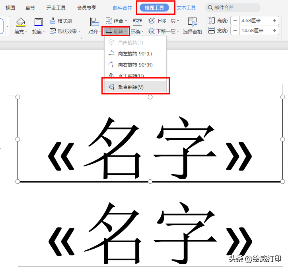Screen dimensions: 288x269
Task: Increase the 高度 height value
Action: (274, 21)
